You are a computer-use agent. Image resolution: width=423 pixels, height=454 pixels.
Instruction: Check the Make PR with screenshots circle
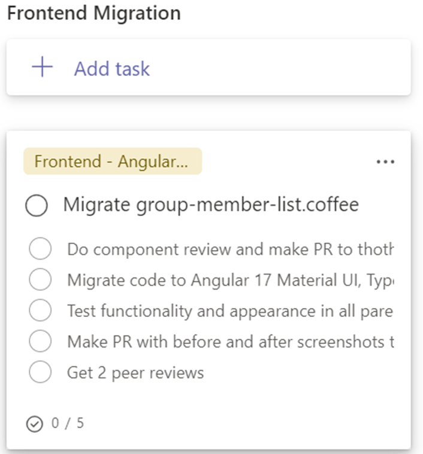[x=40, y=342]
